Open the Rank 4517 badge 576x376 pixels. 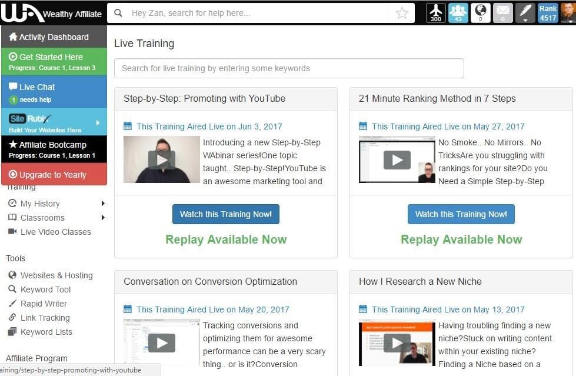pyautogui.click(x=548, y=13)
